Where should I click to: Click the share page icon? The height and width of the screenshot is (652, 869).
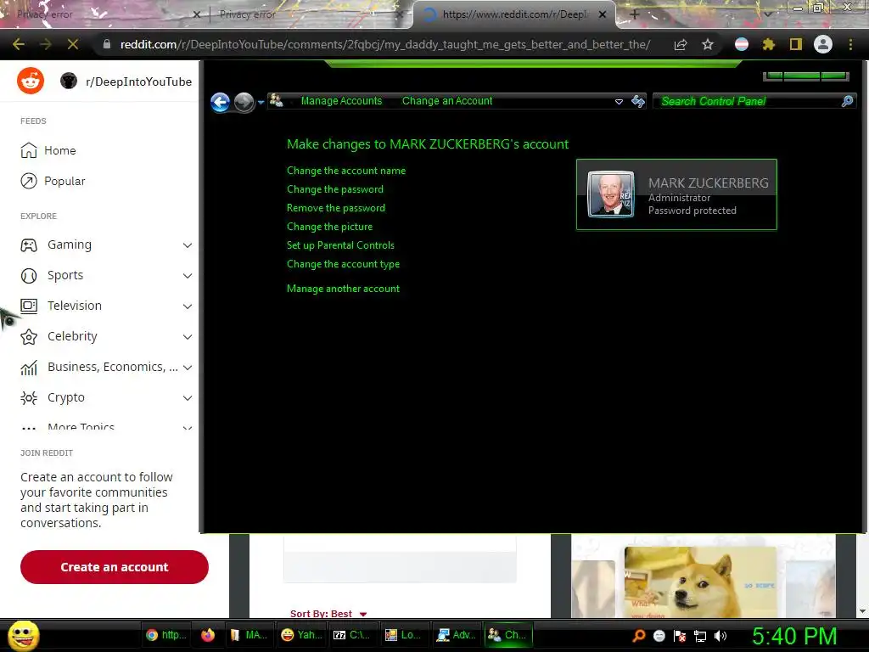(x=681, y=44)
